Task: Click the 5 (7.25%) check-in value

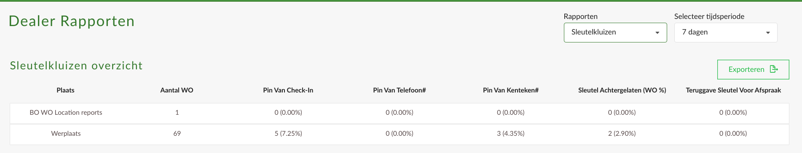Action: tap(288, 134)
